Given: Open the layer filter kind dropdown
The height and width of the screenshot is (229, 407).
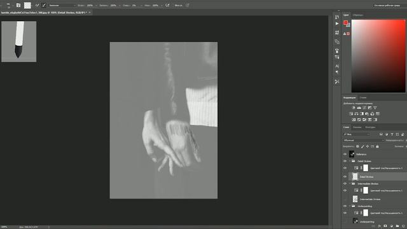Looking at the screenshot, I should pos(356,134).
